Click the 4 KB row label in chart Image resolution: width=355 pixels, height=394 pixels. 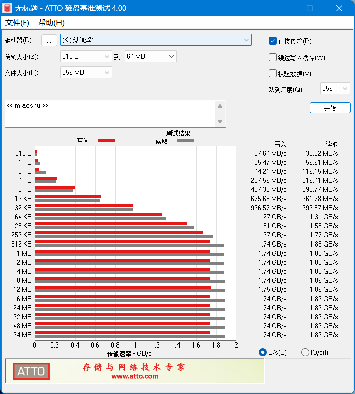click(x=25, y=180)
